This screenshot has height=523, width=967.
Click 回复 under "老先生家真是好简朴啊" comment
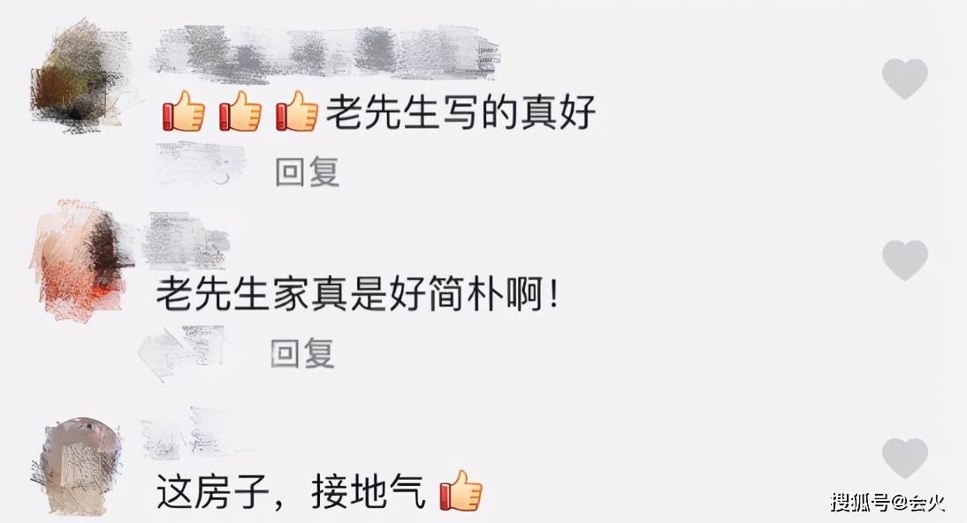click(303, 352)
